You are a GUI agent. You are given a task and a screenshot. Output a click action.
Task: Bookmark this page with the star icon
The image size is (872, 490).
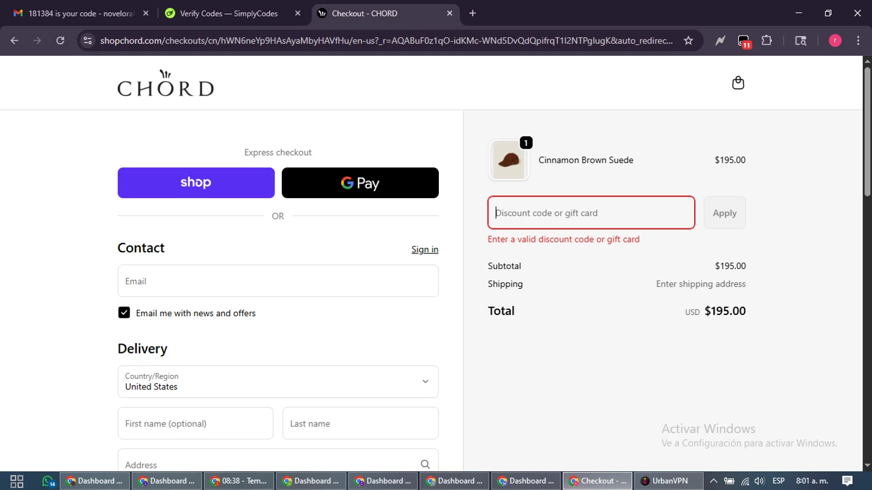688,41
